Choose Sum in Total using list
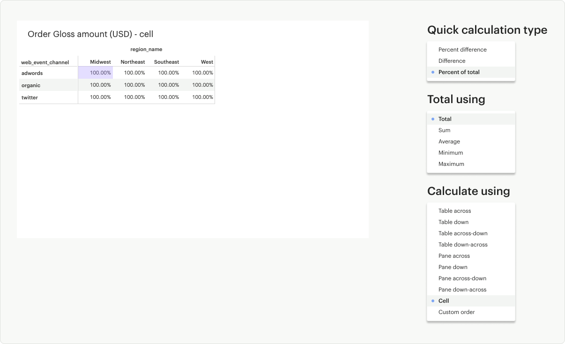 [x=444, y=130]
